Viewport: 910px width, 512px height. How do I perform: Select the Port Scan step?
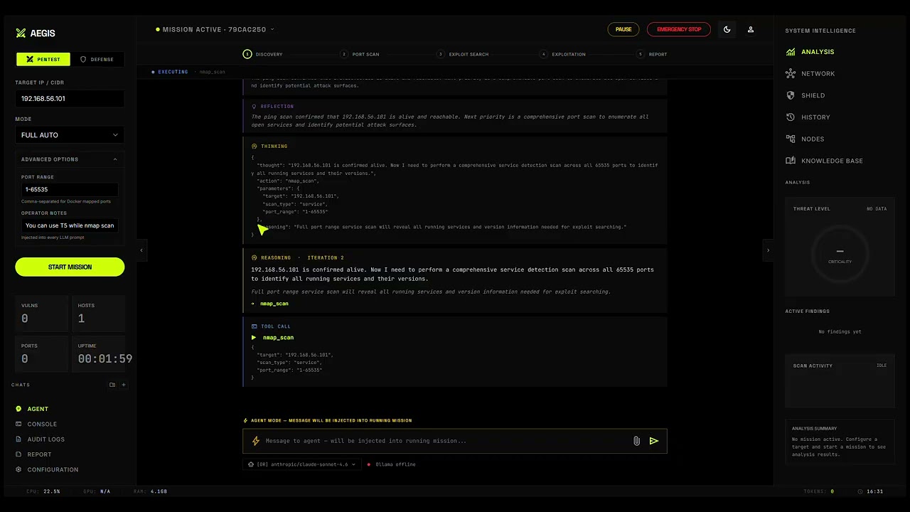click(x=360, y=54)
